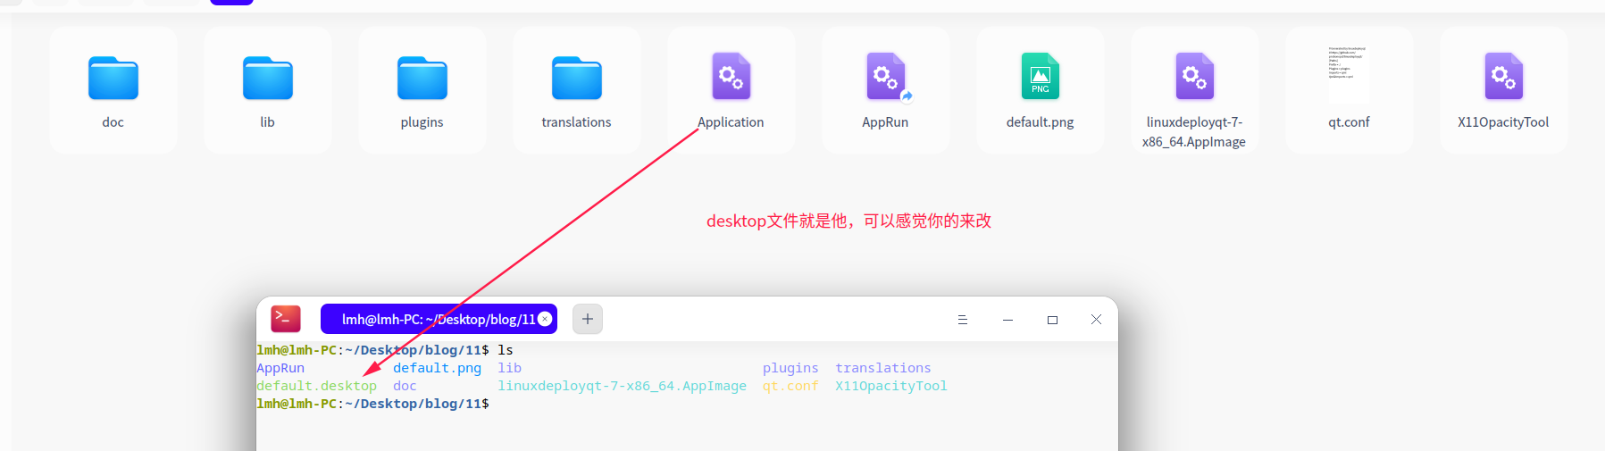Click translations in the terminal output
The width and height of the screenshot is (1605, 451).
pos(883,368)
